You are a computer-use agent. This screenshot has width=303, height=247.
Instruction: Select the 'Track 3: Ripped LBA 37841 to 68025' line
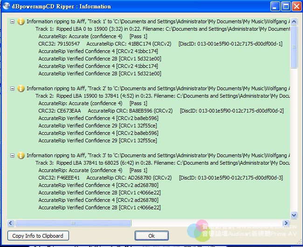click(163, 163)
